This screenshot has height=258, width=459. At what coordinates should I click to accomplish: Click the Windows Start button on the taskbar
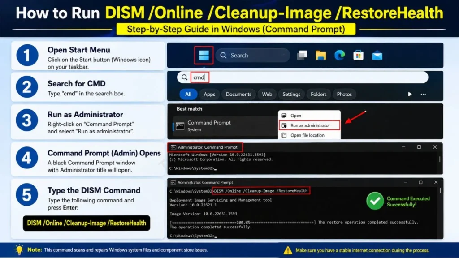coord(204,55)
